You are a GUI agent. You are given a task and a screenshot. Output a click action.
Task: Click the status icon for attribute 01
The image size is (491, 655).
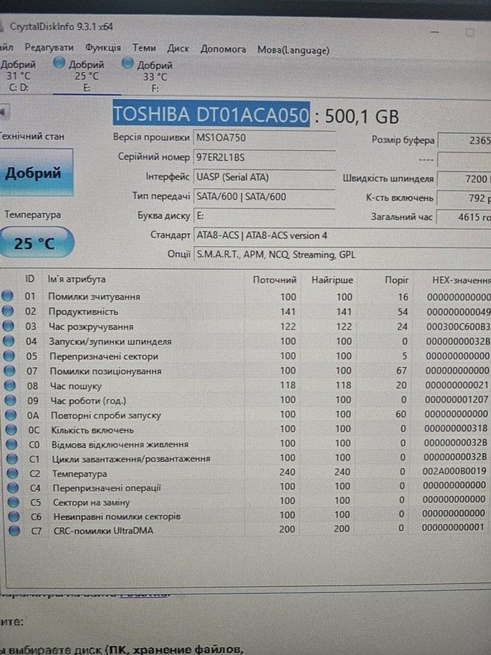click(8, 296)
